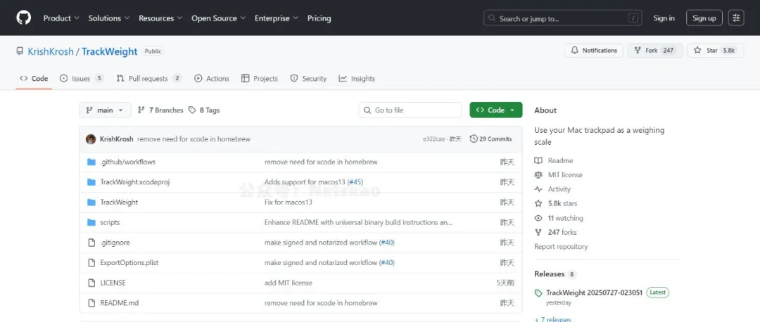Image resolution: width=760 pixels, height=322 pixels.
Task: Open the Issues tab
Action: pyautogui.click(x=82, y=79)
